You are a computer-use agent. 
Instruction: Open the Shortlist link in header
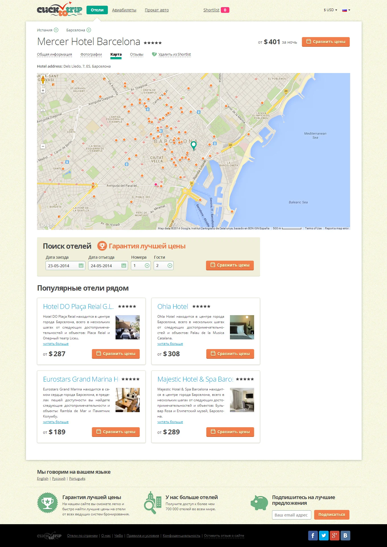(211, 10)
